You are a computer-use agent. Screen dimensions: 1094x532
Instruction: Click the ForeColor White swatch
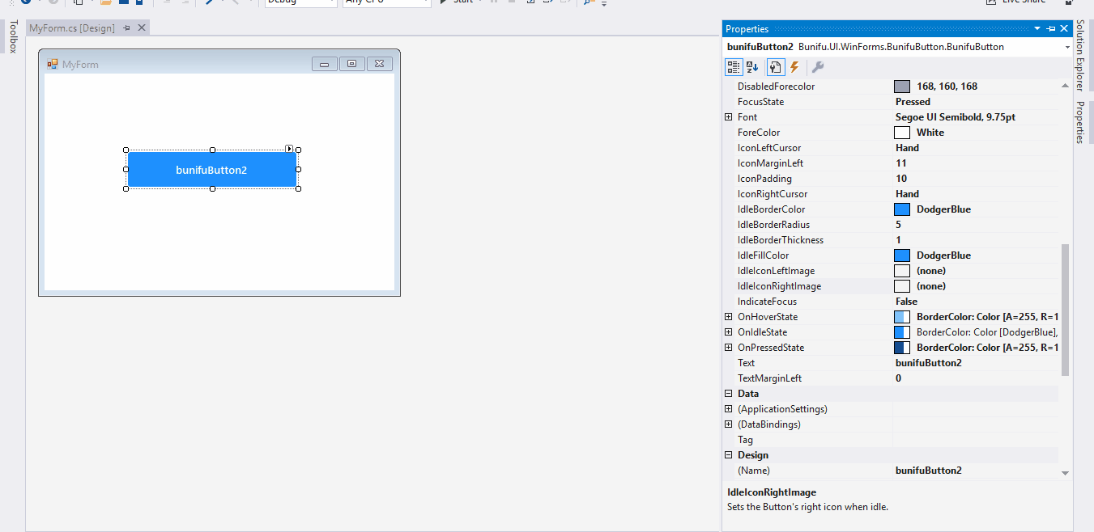(902, 133)
